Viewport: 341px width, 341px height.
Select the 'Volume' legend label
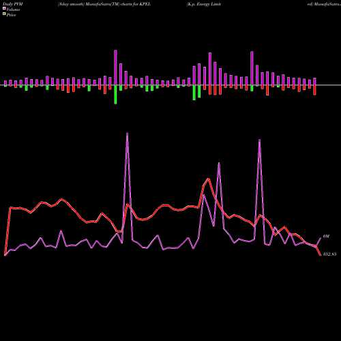point(13,10)
